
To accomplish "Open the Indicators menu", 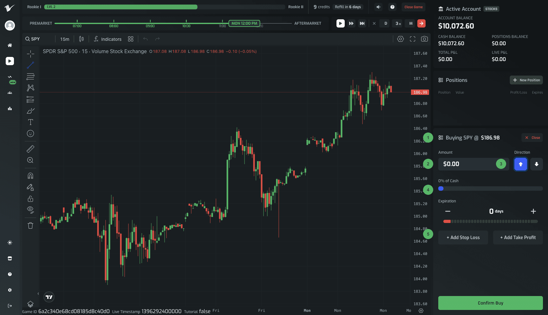I will (x=108, y=39).
